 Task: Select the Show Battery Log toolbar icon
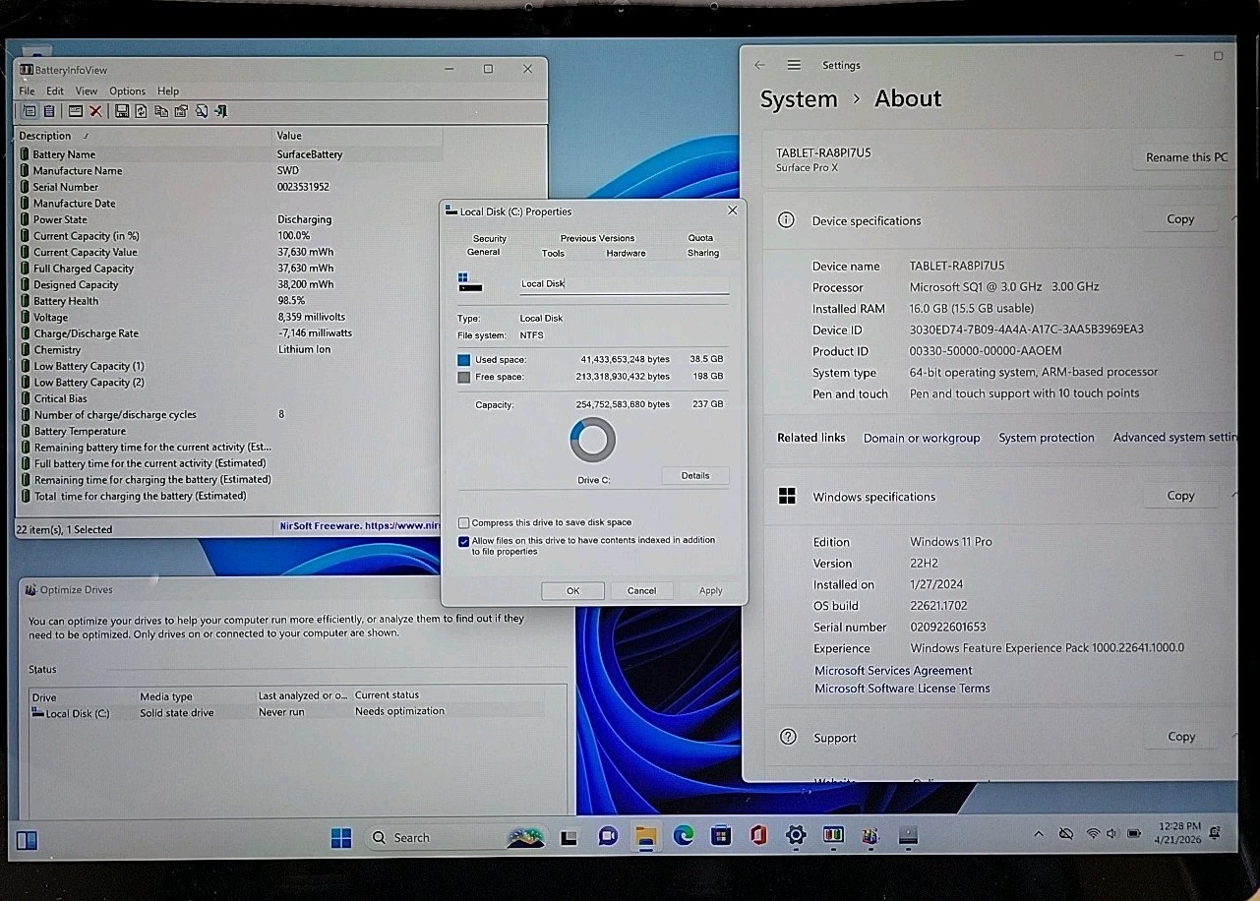point(49,111)
